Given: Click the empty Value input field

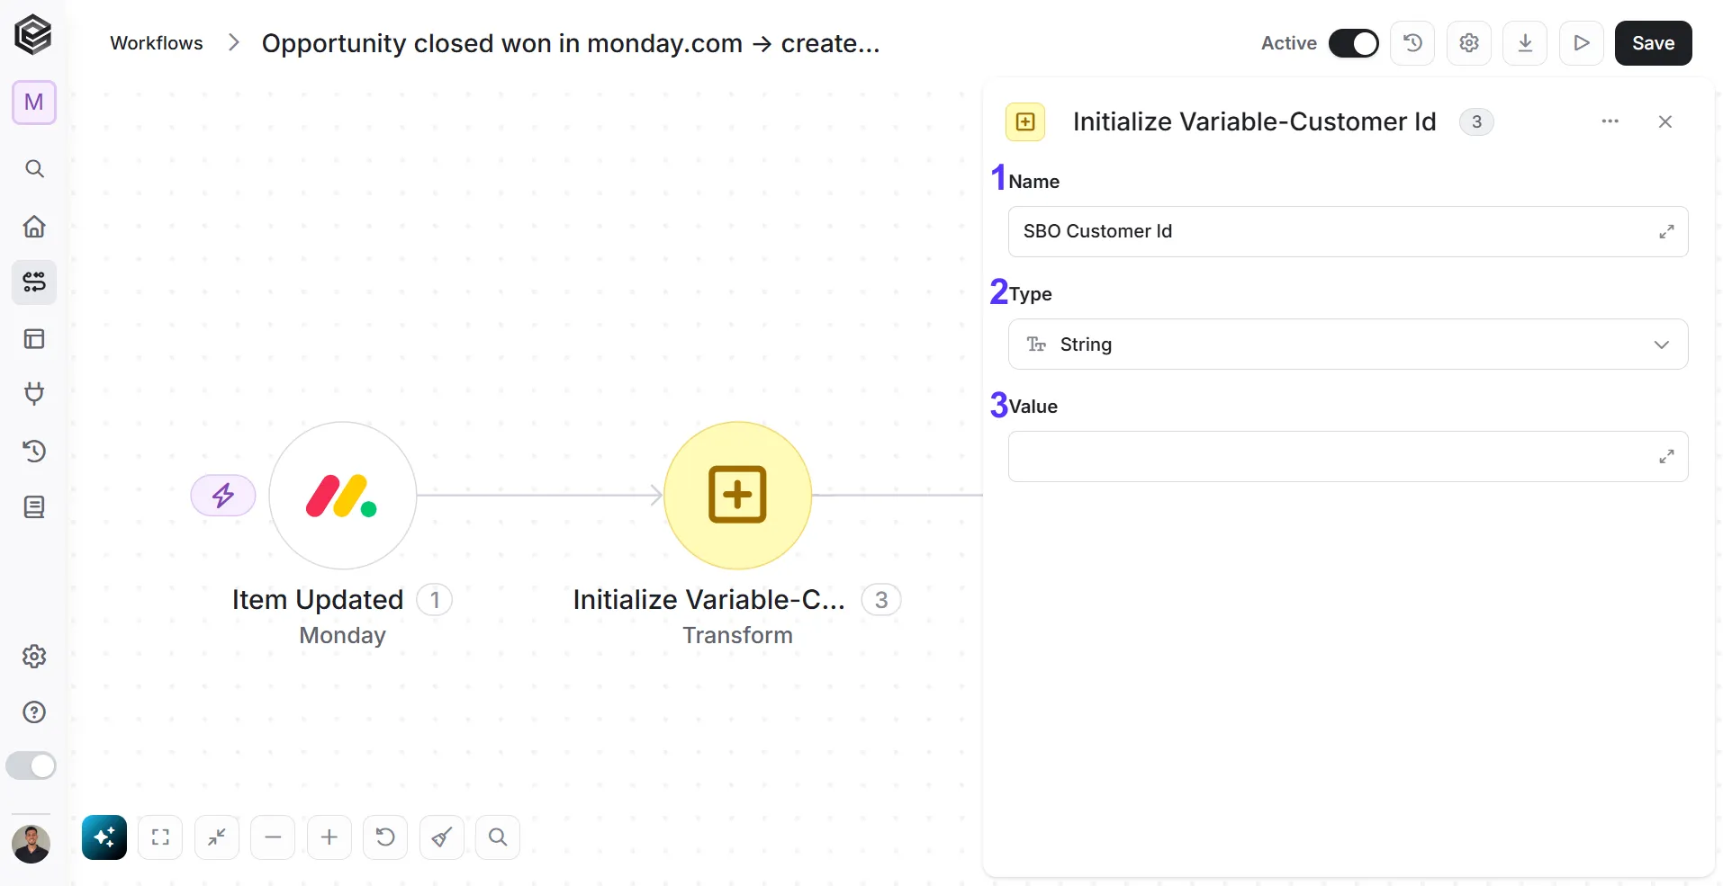Looking at the screenshot, I should 1348,456.
